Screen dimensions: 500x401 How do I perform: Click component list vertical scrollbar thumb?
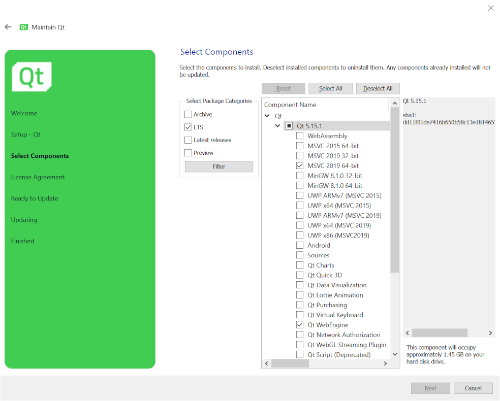pyautogui.click(x=395, y=190)
